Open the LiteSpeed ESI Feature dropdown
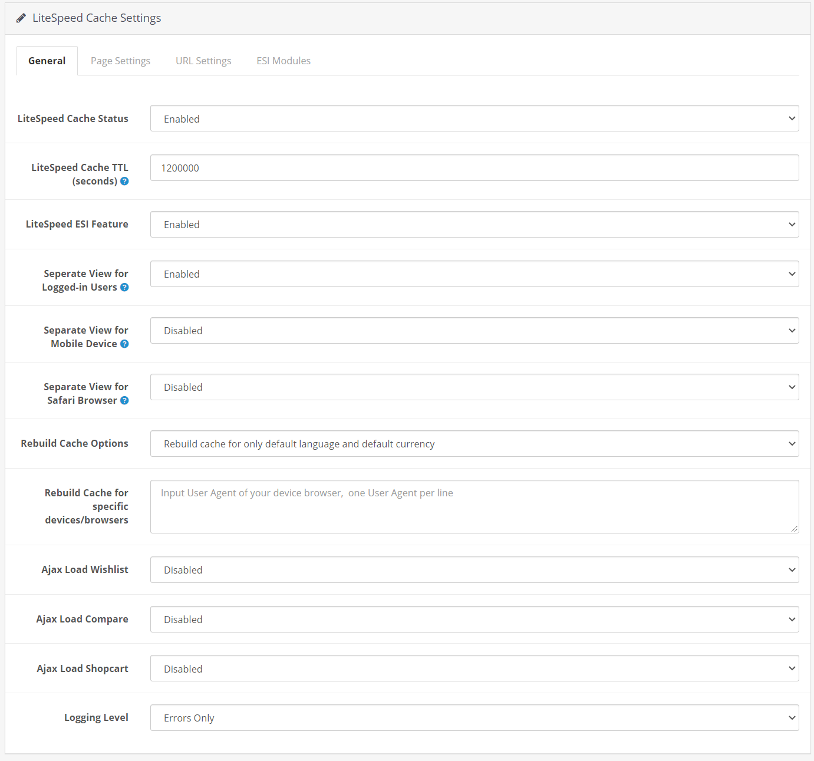This screenshot has width=814, height=761. tap(474, 225)
